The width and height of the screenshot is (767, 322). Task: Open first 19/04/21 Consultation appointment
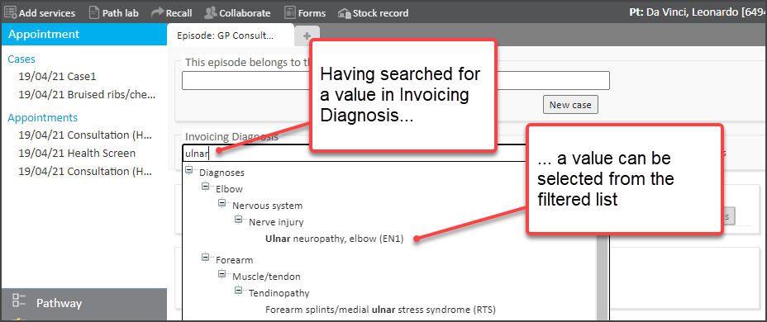pyautogui.click(x=86, y=135)
